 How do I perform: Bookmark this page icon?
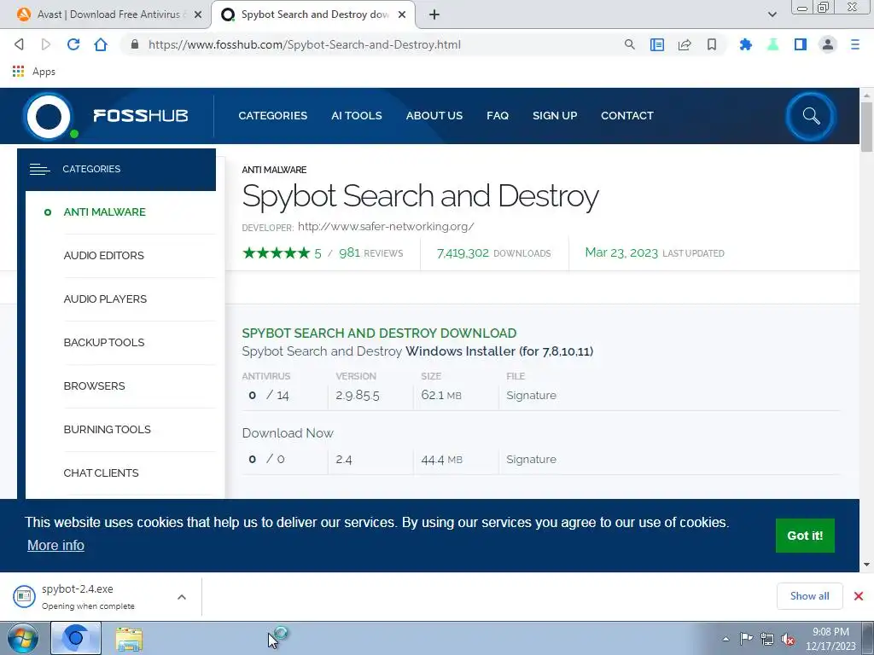(x=712, y=44)
